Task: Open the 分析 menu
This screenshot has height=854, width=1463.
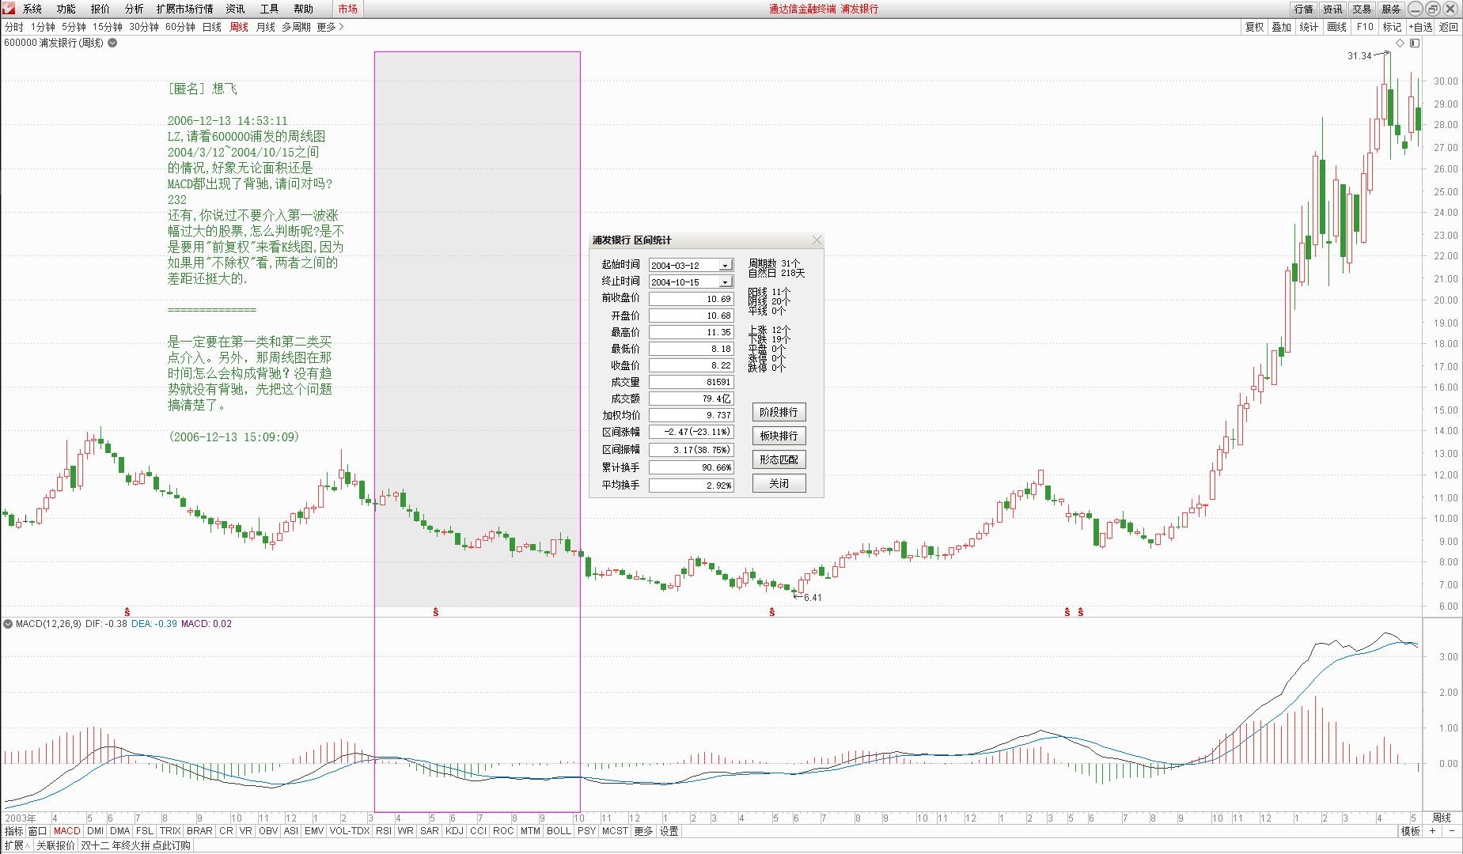Action: pos(134,9)
